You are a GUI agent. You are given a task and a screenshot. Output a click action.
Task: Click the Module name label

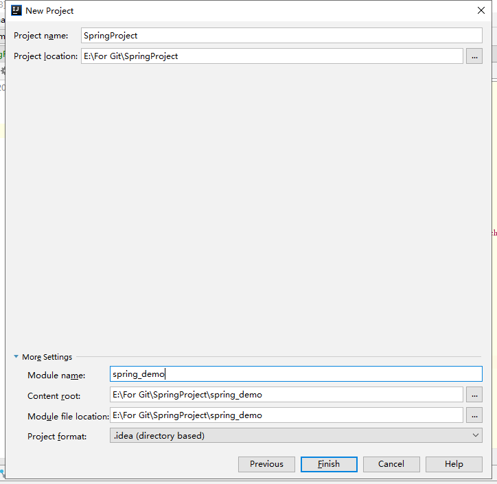(x=56, y=376)
